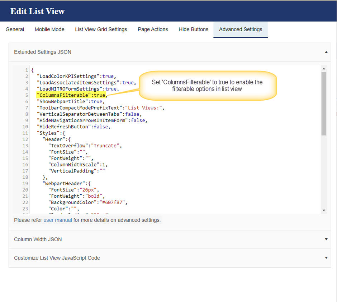The width and height of the screenshot is (337, 302).
Task: Open the General tab
Action: point(15,29)
